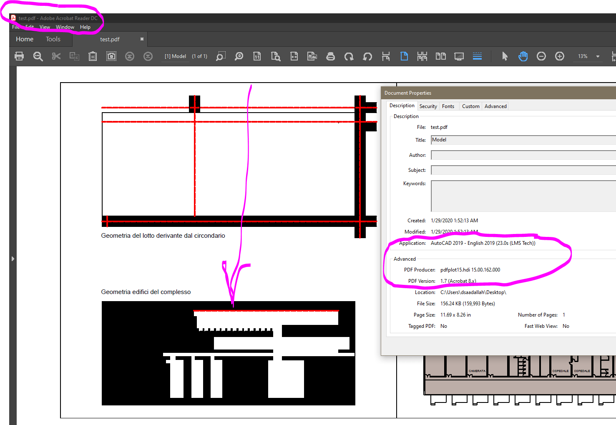Screen dimensions: 616x425
Task: Open the Window menu
Action: 65,27
